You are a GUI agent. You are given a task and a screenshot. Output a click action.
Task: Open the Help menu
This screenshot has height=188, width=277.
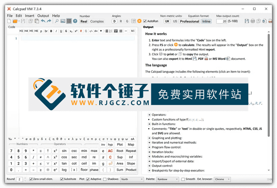click(x=56, y=16)
